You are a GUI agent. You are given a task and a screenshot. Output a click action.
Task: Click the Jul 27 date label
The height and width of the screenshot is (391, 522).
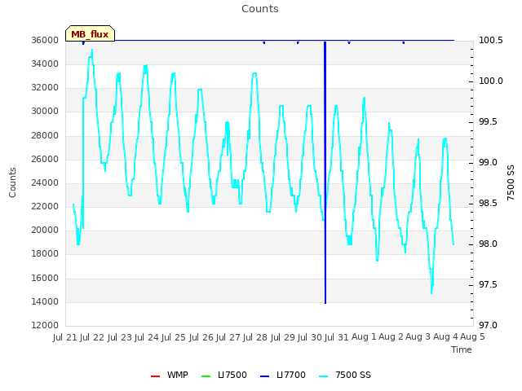coord(228,337)
